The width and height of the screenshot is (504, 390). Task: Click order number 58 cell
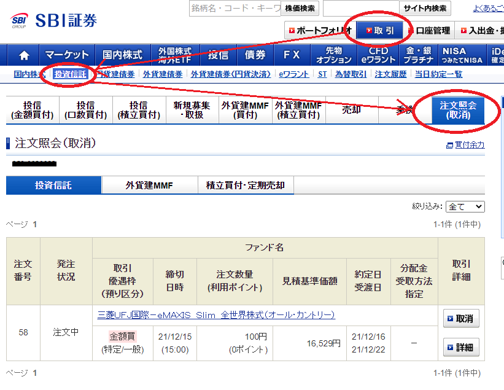[23, 332]
